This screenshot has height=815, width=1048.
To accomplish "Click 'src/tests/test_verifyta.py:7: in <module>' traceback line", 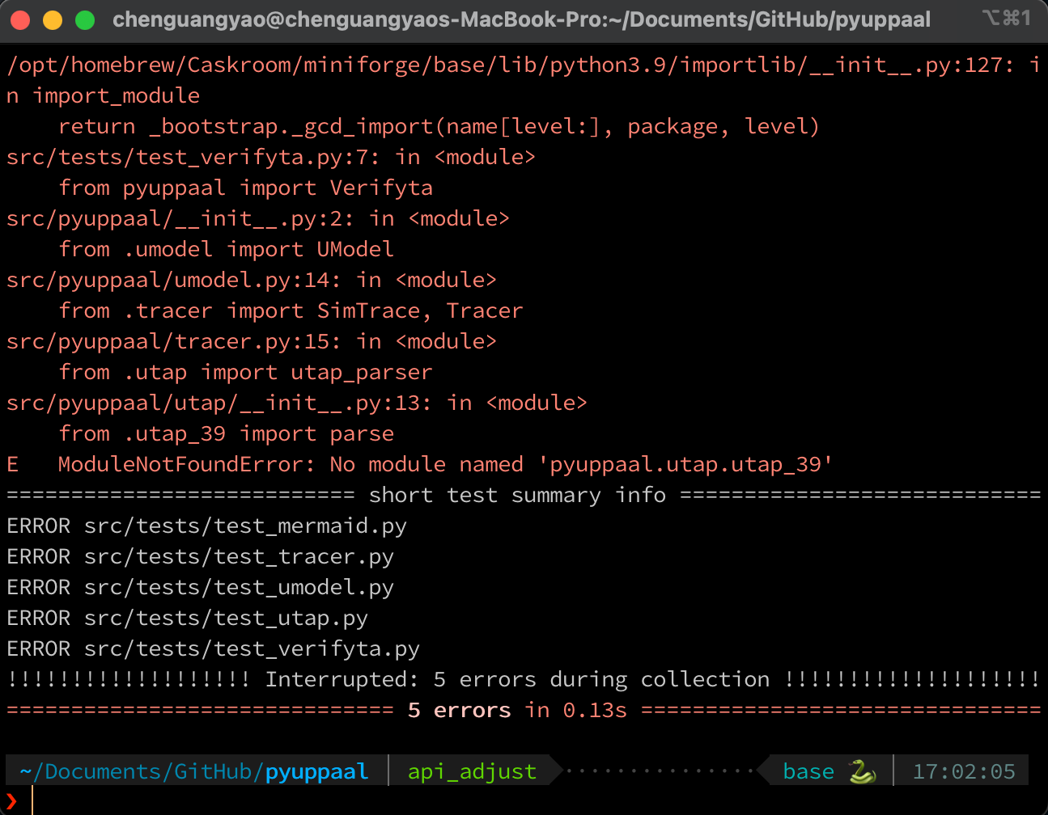I will (271, 158).
